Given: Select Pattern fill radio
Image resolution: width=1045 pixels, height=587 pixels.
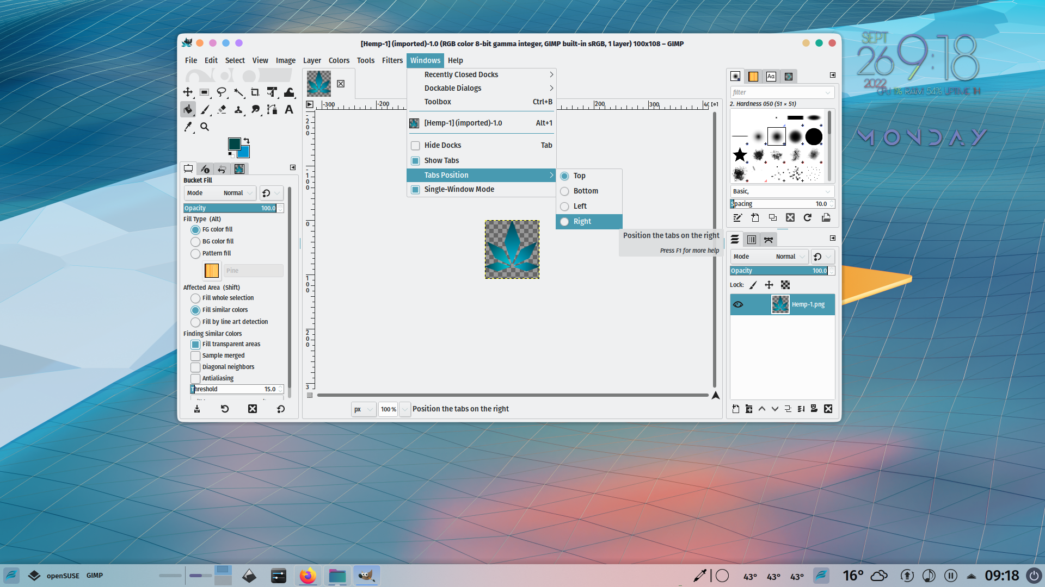Looking at the screenshot, I should click(195, 254).
